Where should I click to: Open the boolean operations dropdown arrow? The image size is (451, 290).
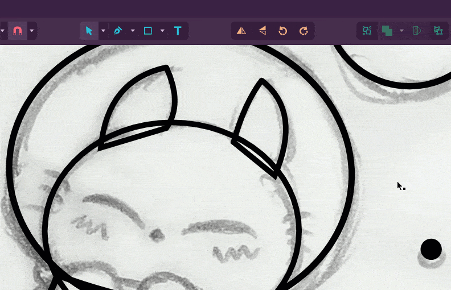[401, 31]
